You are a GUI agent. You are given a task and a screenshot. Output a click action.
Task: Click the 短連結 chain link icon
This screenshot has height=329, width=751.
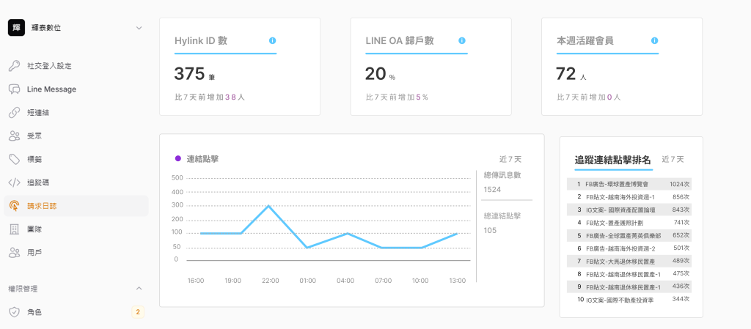(14, 113)
